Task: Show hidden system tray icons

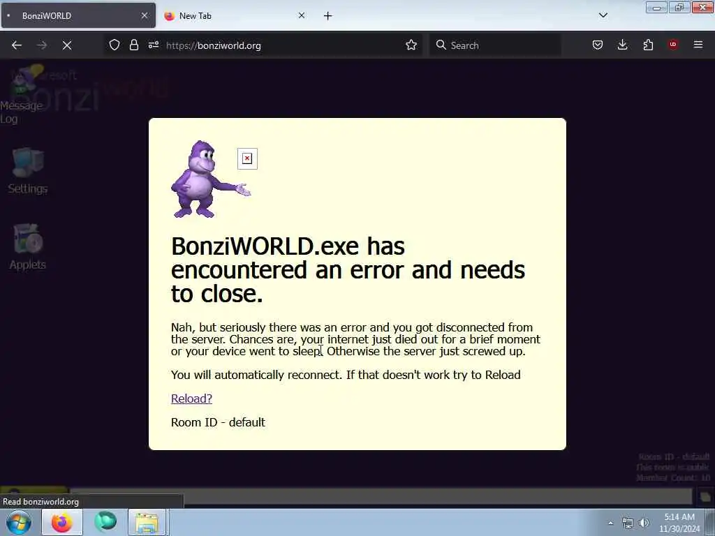Action: tap(610, 523)
